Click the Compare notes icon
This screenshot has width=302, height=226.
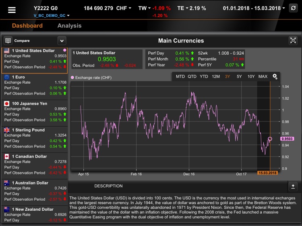click(x=8, y=41)
